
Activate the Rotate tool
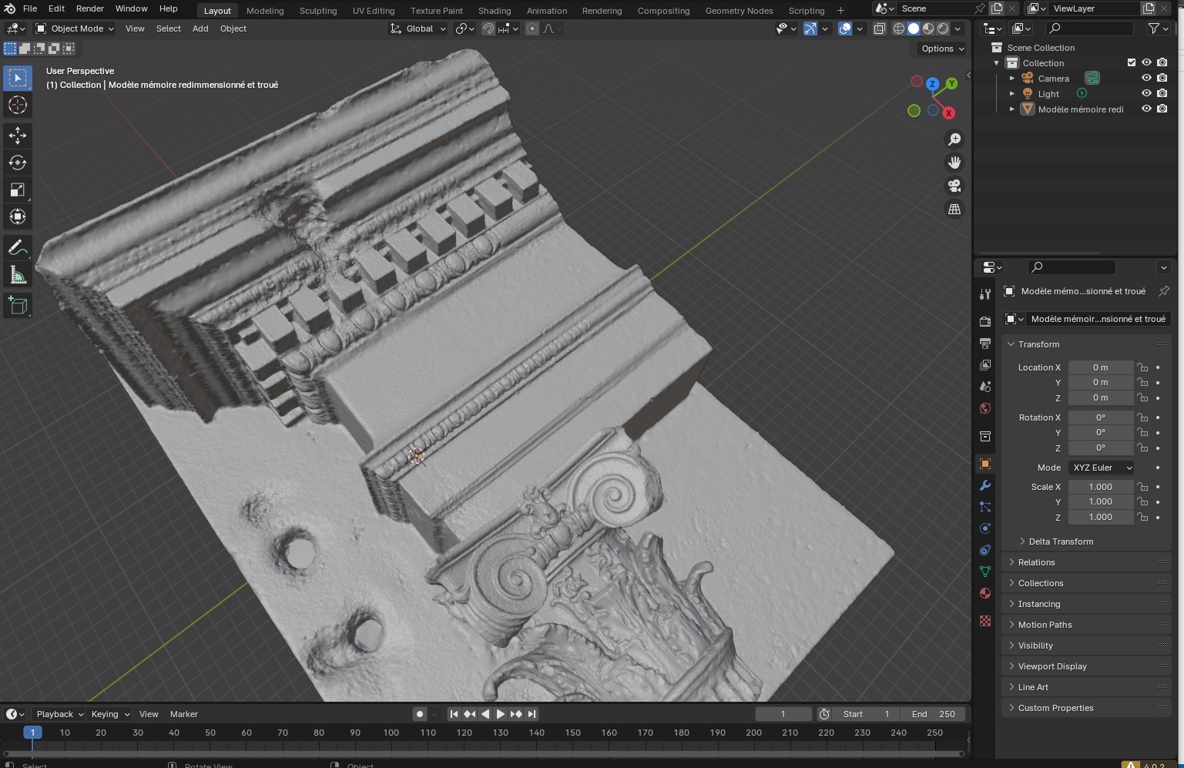(x=18, y=163)
